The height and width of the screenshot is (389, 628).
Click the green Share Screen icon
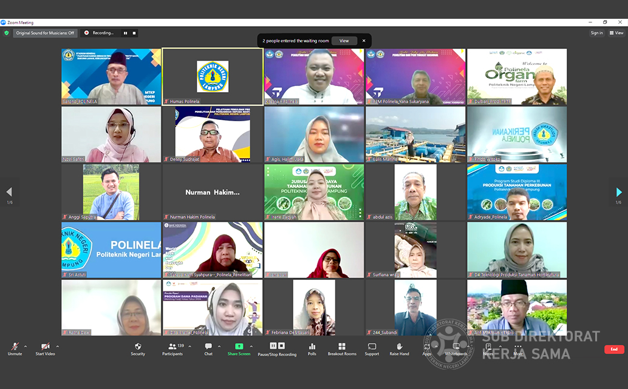(239, 347)
